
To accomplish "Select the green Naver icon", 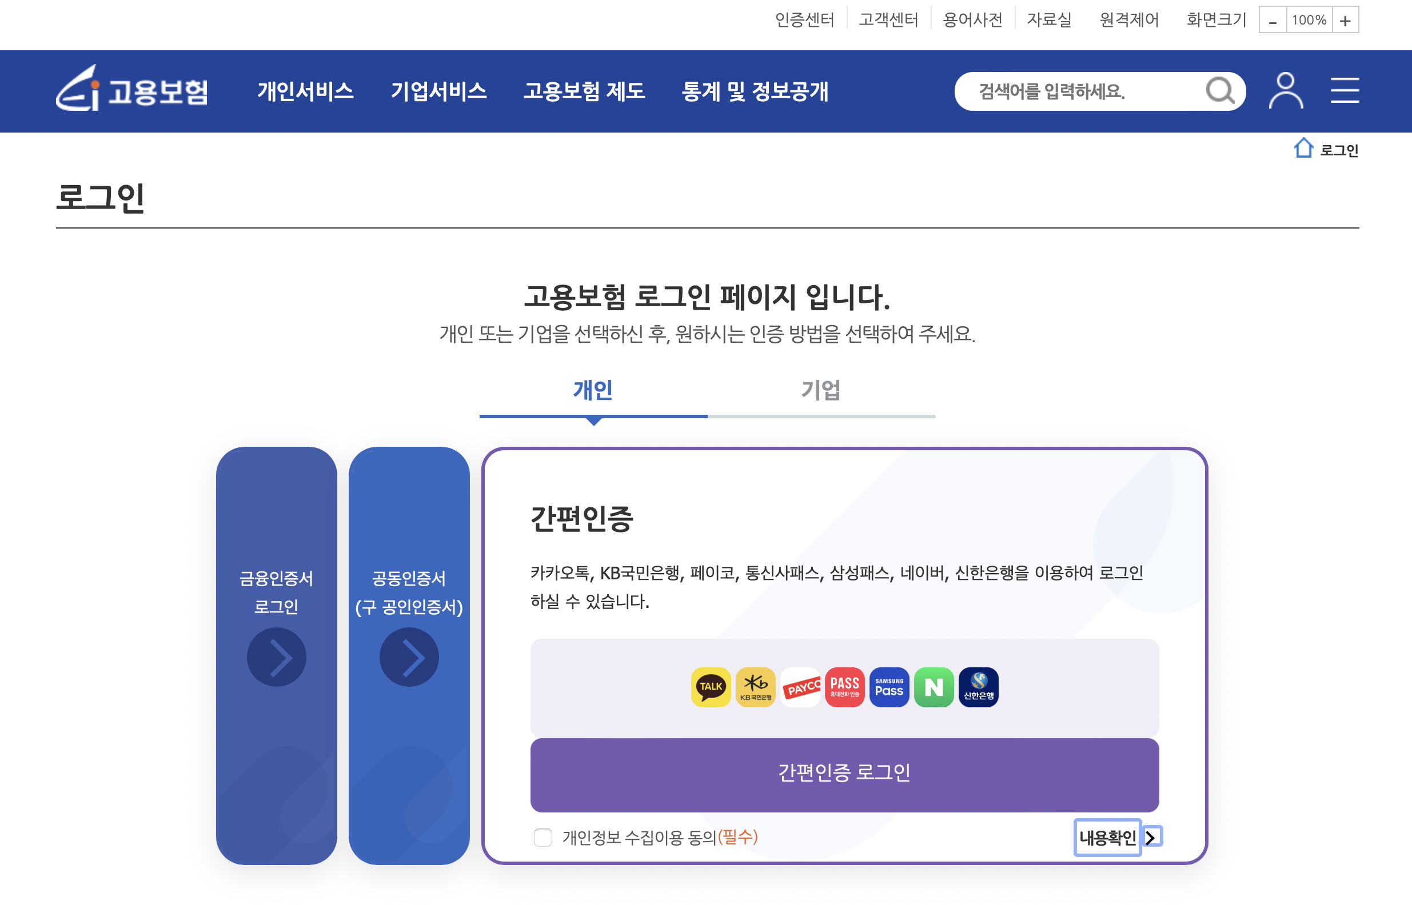I will click(934, 687).
